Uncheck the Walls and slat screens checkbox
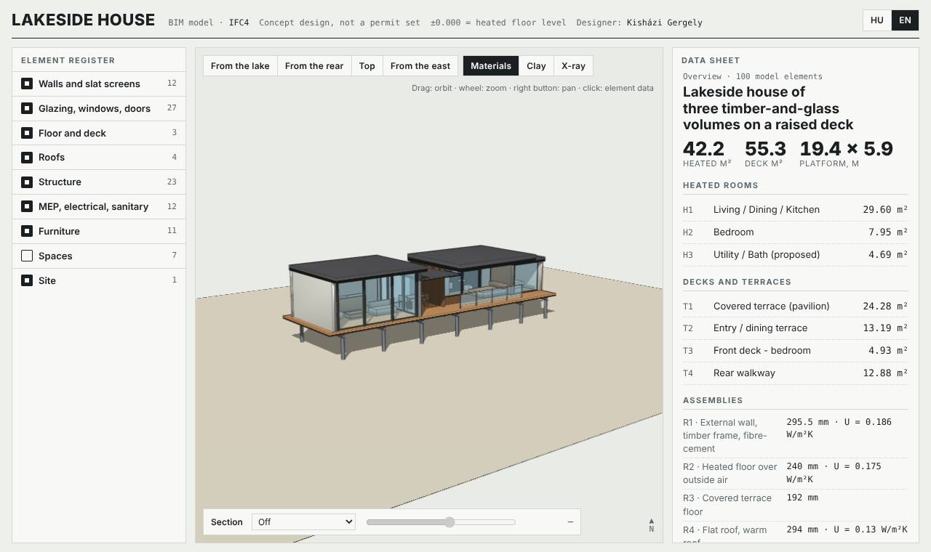Screen dimensions: 931x552 [x=27, y=84]
